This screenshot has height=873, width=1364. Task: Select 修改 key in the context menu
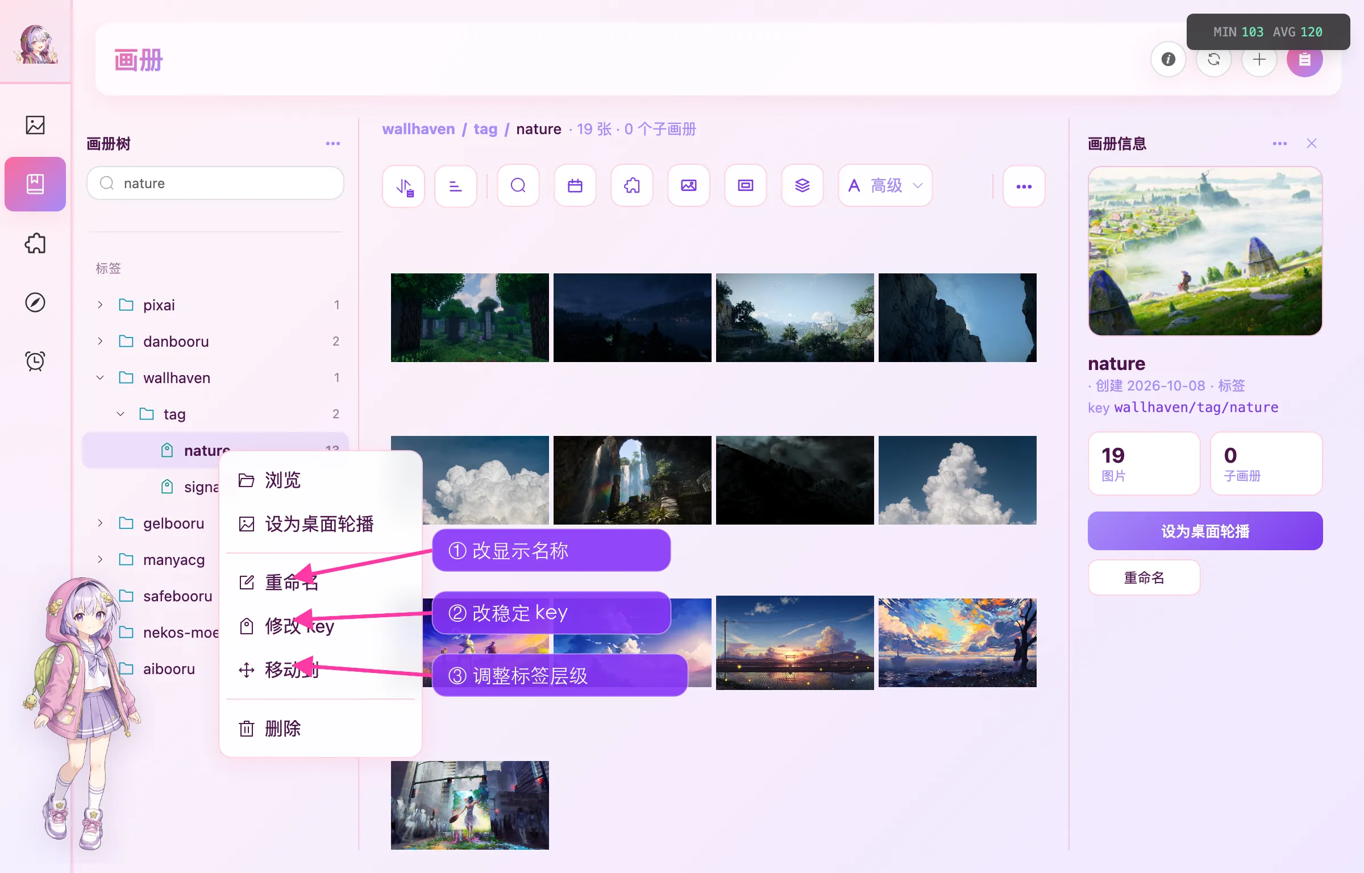tap(321, 626)
